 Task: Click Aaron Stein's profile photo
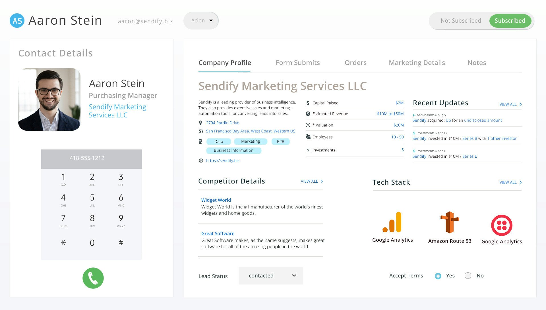click(x=49, y=100)
